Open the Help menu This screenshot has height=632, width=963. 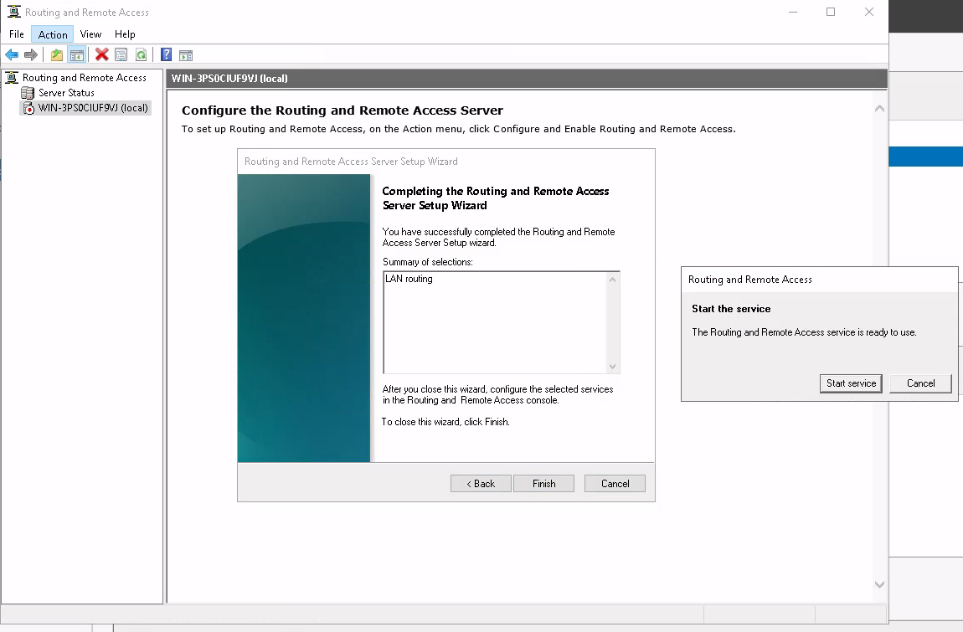pyautogui.click(x=125, y=34)
